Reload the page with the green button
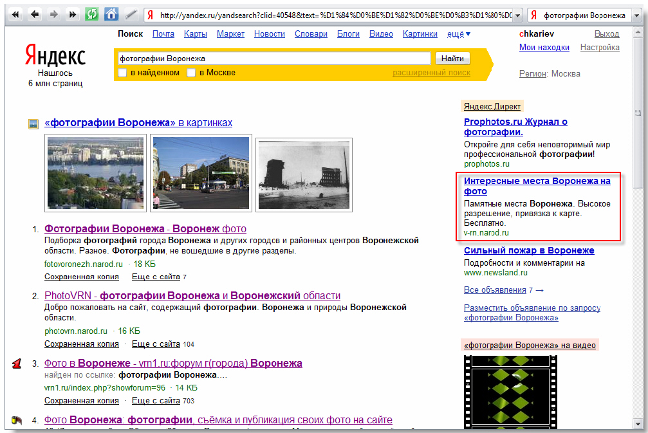 click(x=92, y=15)
